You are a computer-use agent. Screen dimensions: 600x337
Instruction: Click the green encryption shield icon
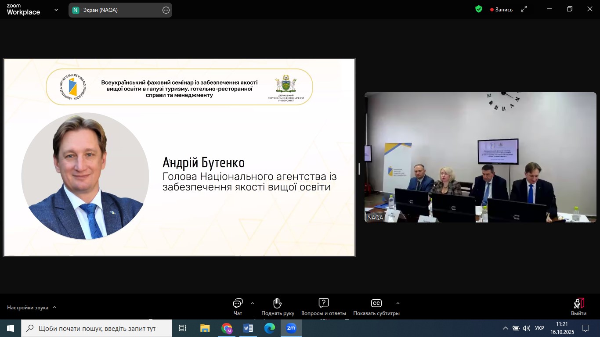tap(479, 9)
